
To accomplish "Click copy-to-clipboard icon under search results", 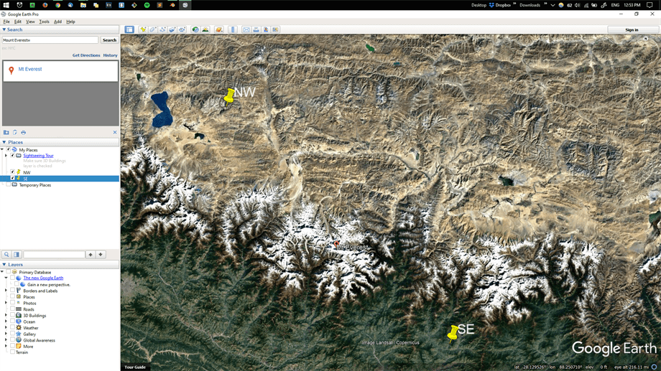I will (15, 132).
